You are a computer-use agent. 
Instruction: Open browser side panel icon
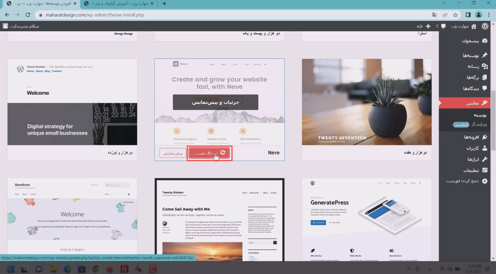click(x=468, y=15)
